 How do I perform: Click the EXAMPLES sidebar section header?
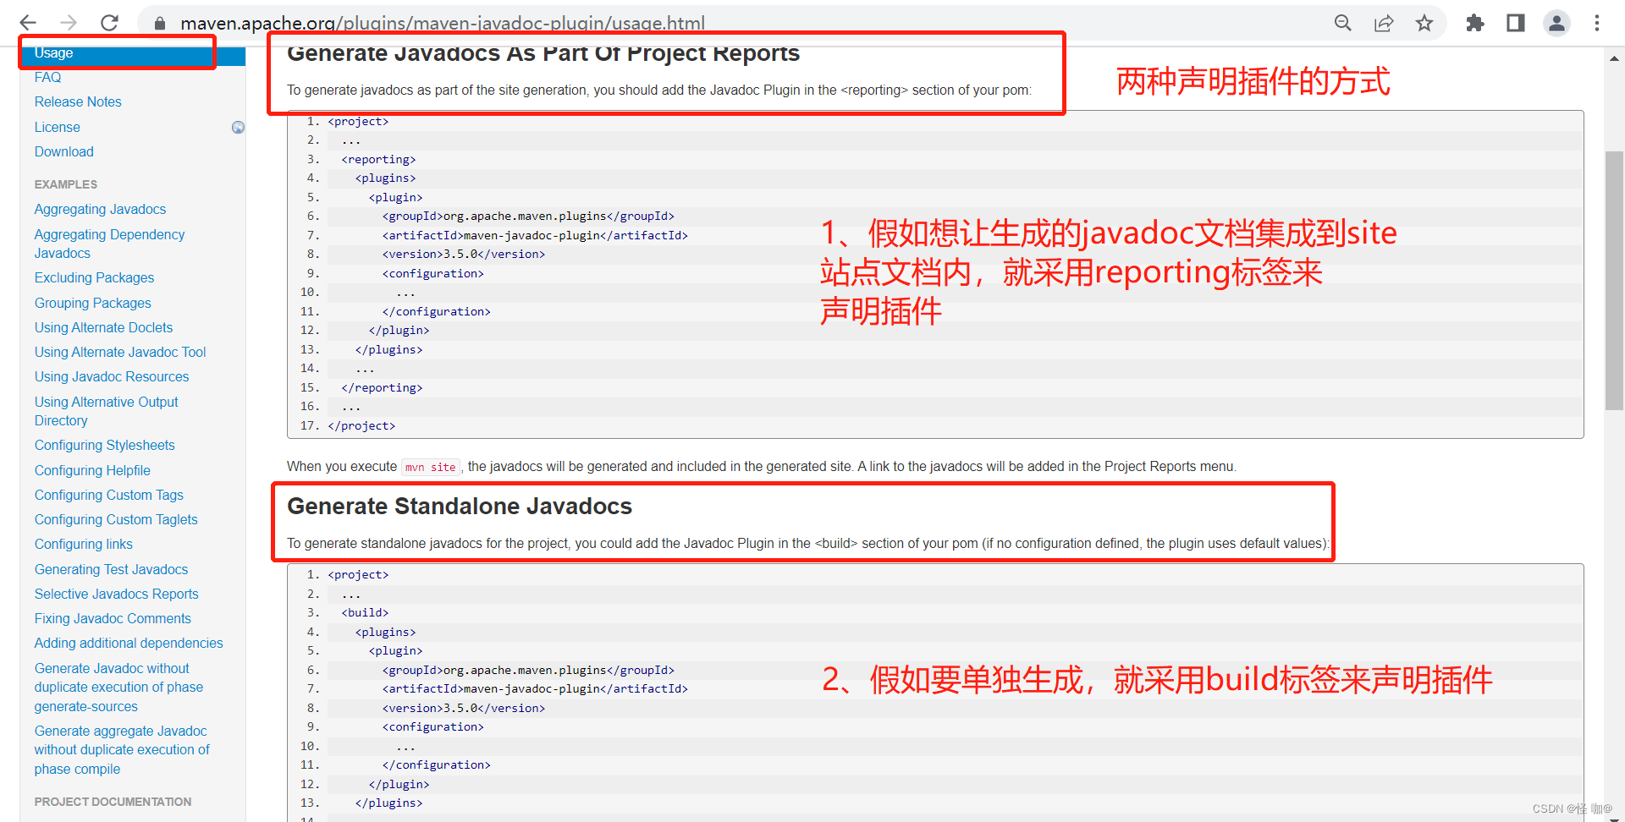pyautogui.click(x=65, y=184)
